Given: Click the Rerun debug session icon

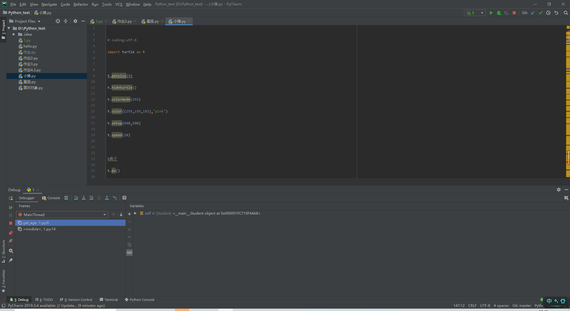Looking at the screenshot, I should pyautogui.click(x=11, y=198).
